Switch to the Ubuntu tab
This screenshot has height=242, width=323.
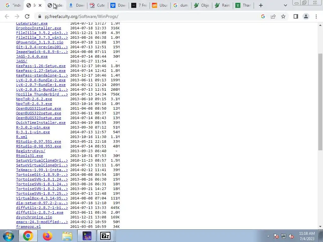coord(160,5)
